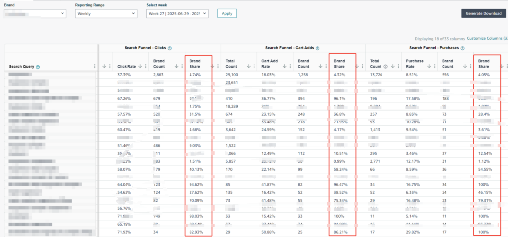This screenshot has height=237, width=508.
Task: Click the Generate Download button
Action: (483, 14)
